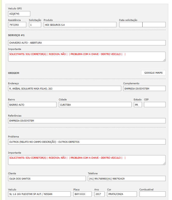Click the Endereço address field
Viewport: 172px width, 200px height.
click(x=64, y=89)
